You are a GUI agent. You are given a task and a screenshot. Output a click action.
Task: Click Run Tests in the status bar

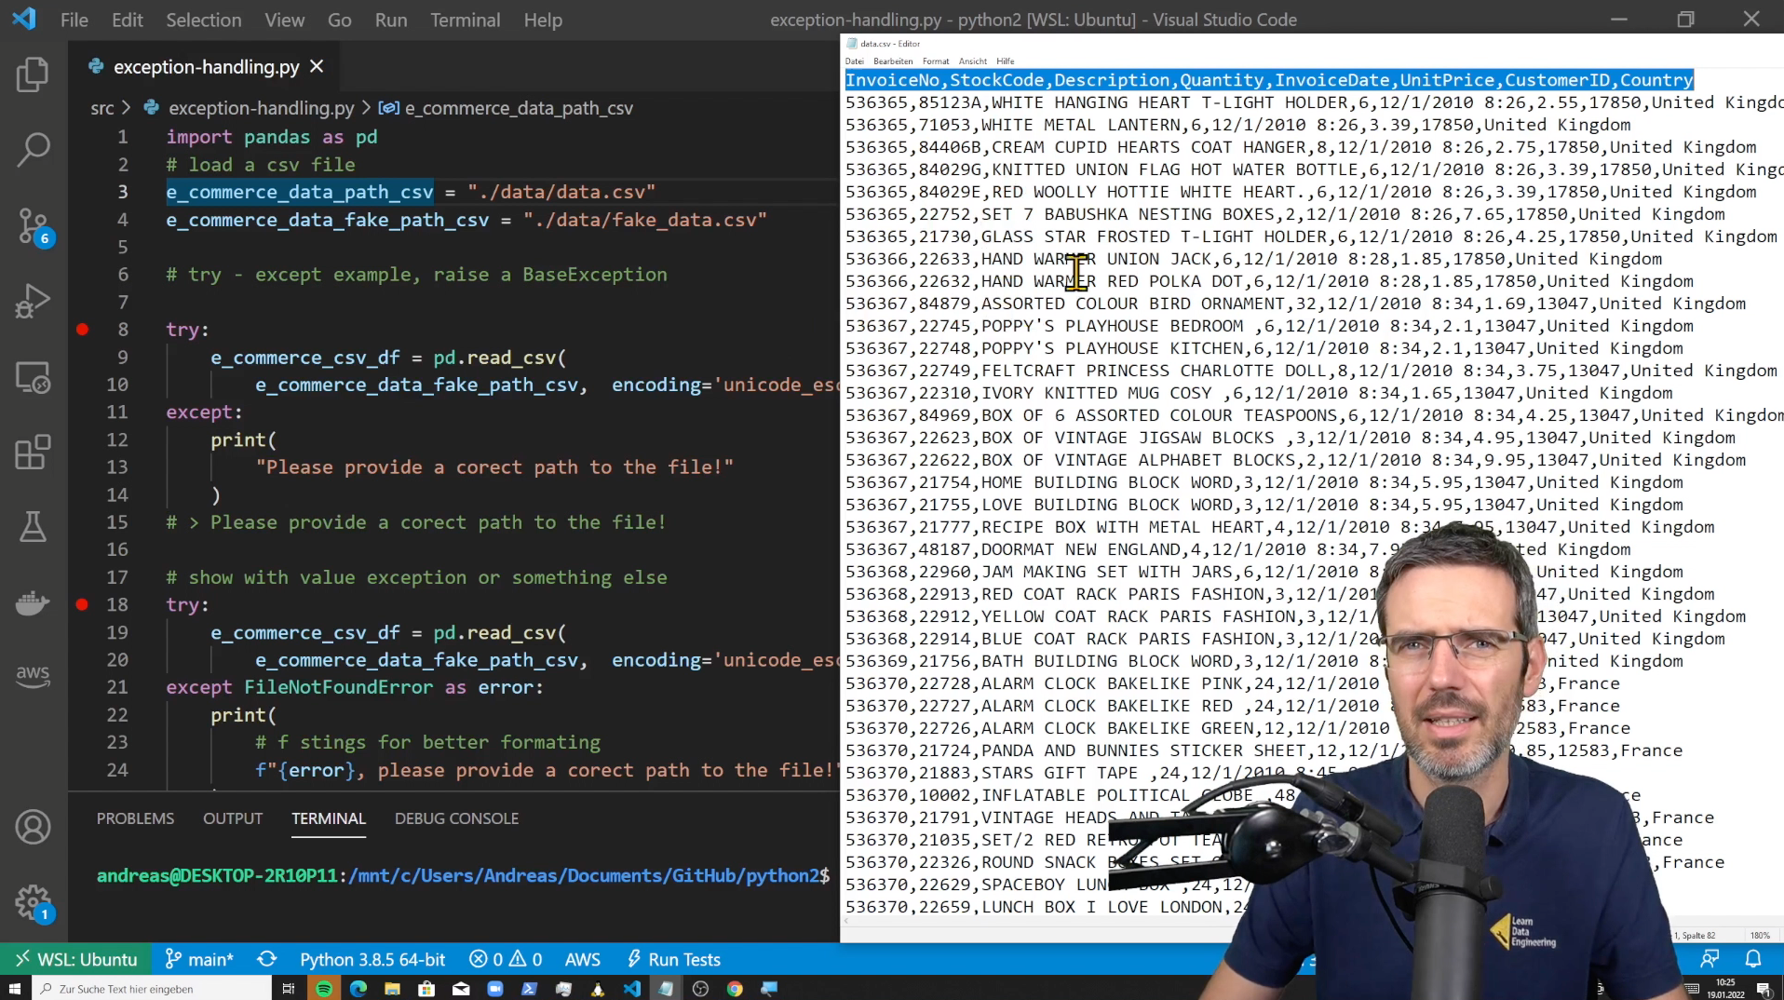tap(673, 959)
